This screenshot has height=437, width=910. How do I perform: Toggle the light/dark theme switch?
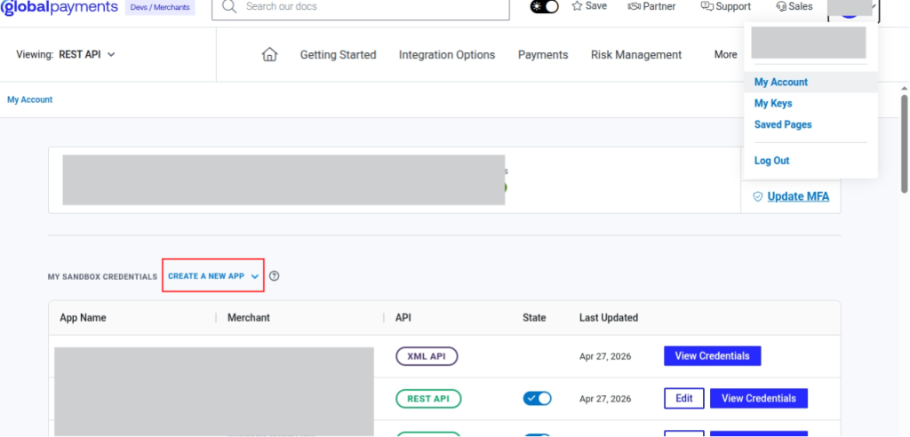(545, 7)
